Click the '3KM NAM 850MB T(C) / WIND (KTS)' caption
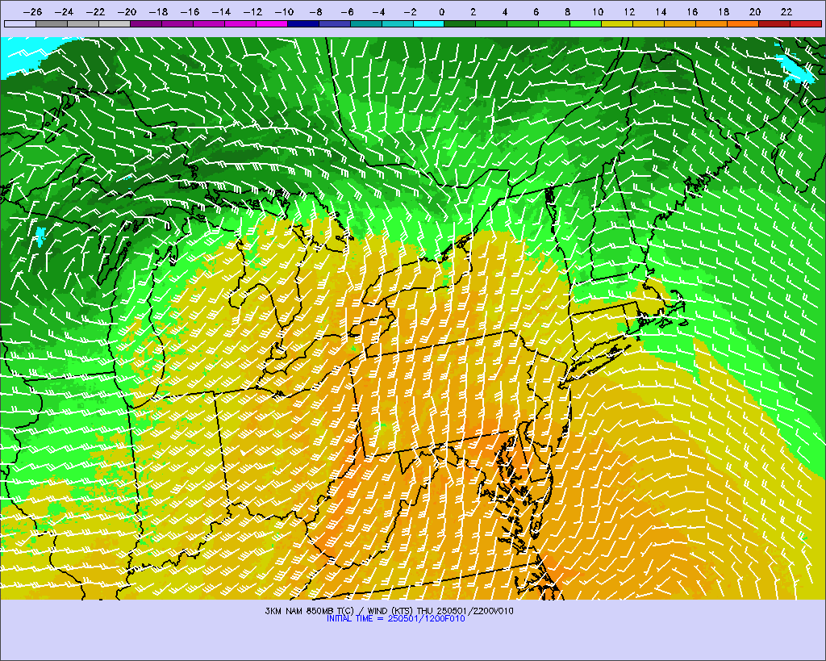 click(x=340, y=611)
